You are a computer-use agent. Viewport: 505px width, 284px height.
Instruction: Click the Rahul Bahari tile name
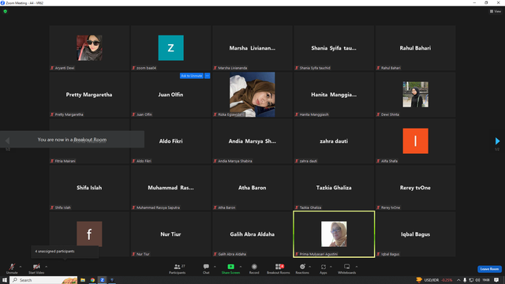(x=415, y=48)
